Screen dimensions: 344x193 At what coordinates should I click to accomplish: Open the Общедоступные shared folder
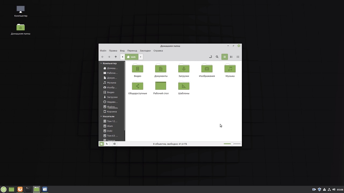[x=138, y=86]
